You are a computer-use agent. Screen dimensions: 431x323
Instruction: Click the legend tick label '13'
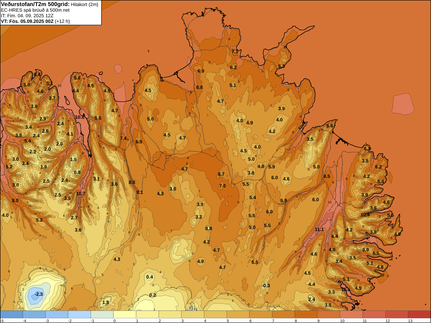tap(410, 320)
